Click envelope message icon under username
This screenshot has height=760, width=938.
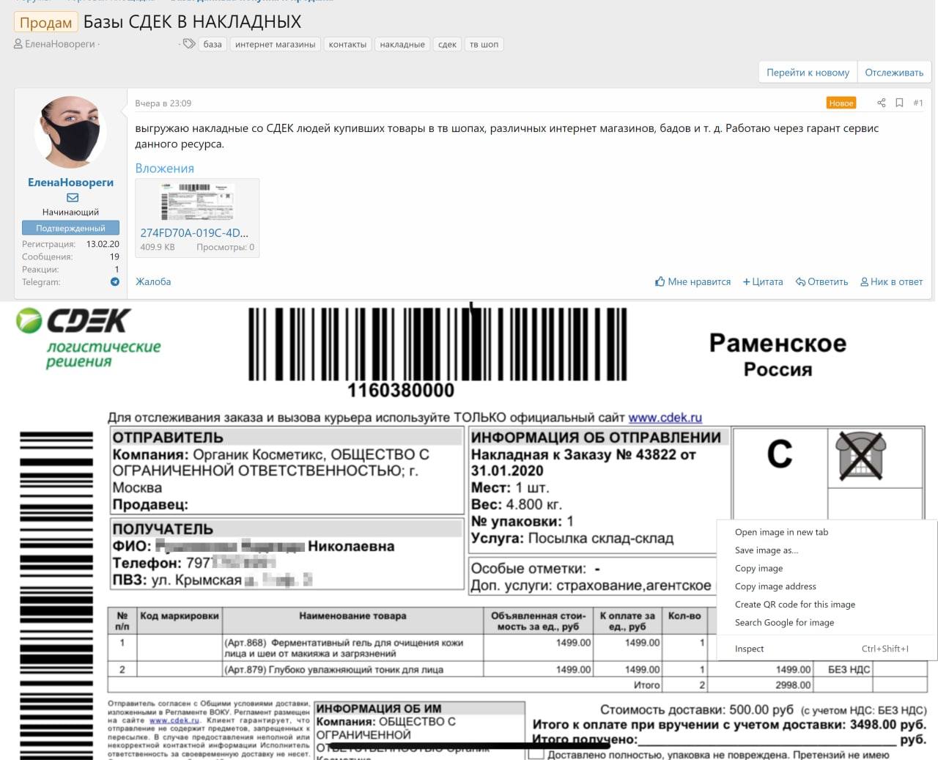click(x=73, y=198)
